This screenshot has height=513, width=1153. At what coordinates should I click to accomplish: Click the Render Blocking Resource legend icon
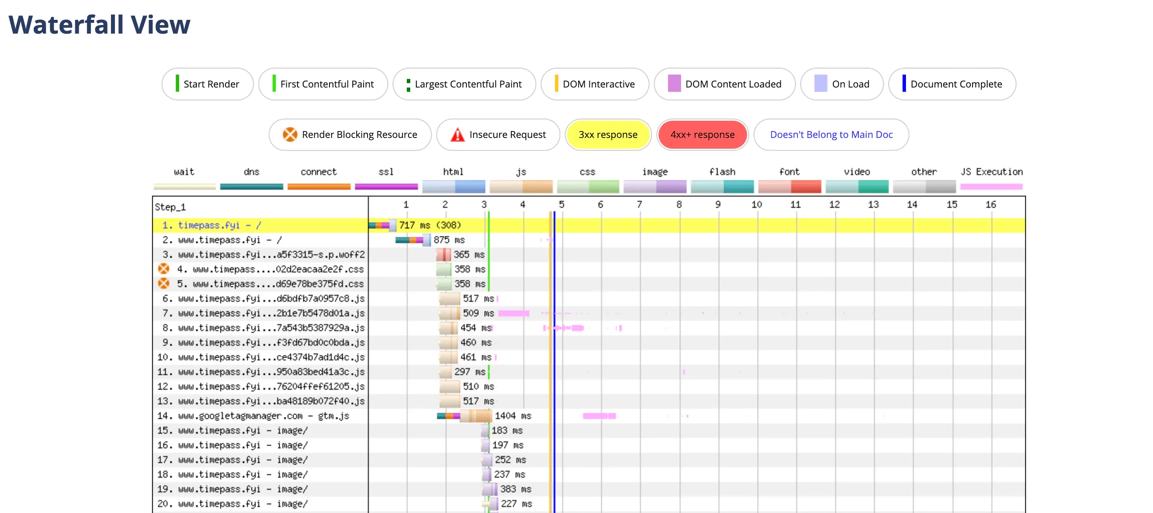click(x=290, y=135)
